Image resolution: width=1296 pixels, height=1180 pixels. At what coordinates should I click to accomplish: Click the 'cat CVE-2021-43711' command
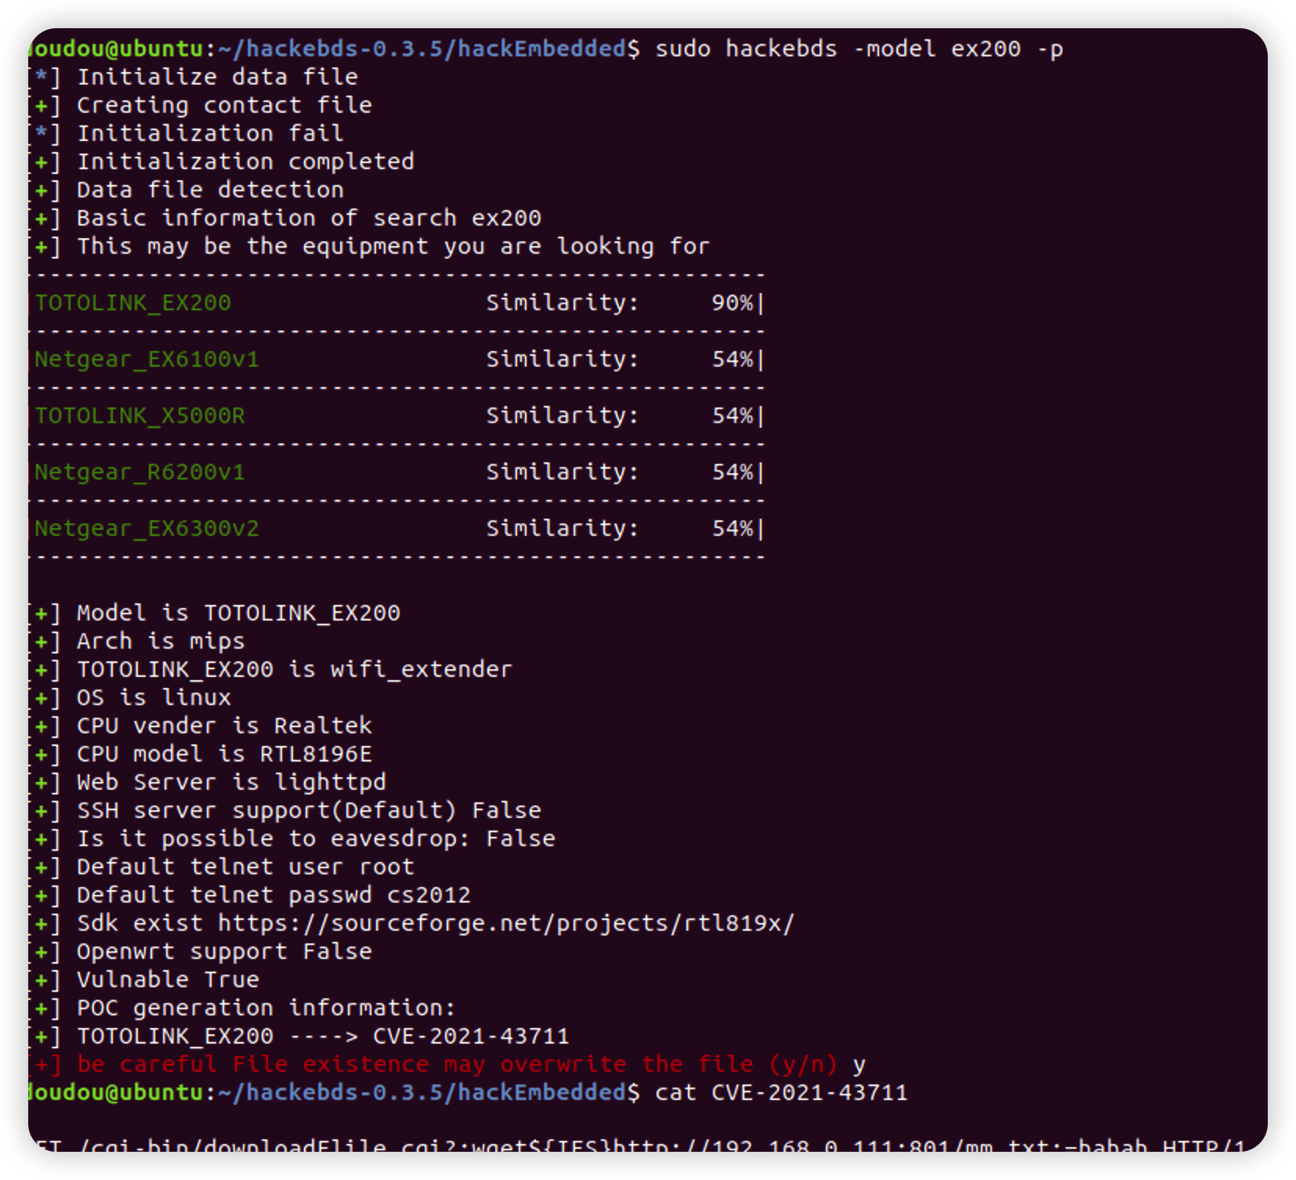point(781,1092)
